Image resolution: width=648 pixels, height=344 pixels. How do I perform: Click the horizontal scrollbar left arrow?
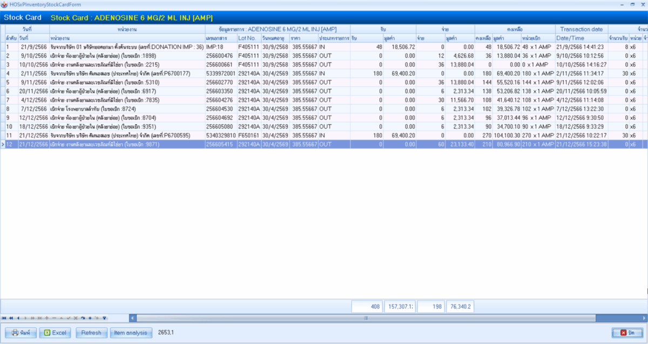point(133,318)
